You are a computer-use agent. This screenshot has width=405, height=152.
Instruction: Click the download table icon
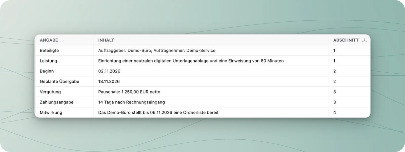click(364, 40)
